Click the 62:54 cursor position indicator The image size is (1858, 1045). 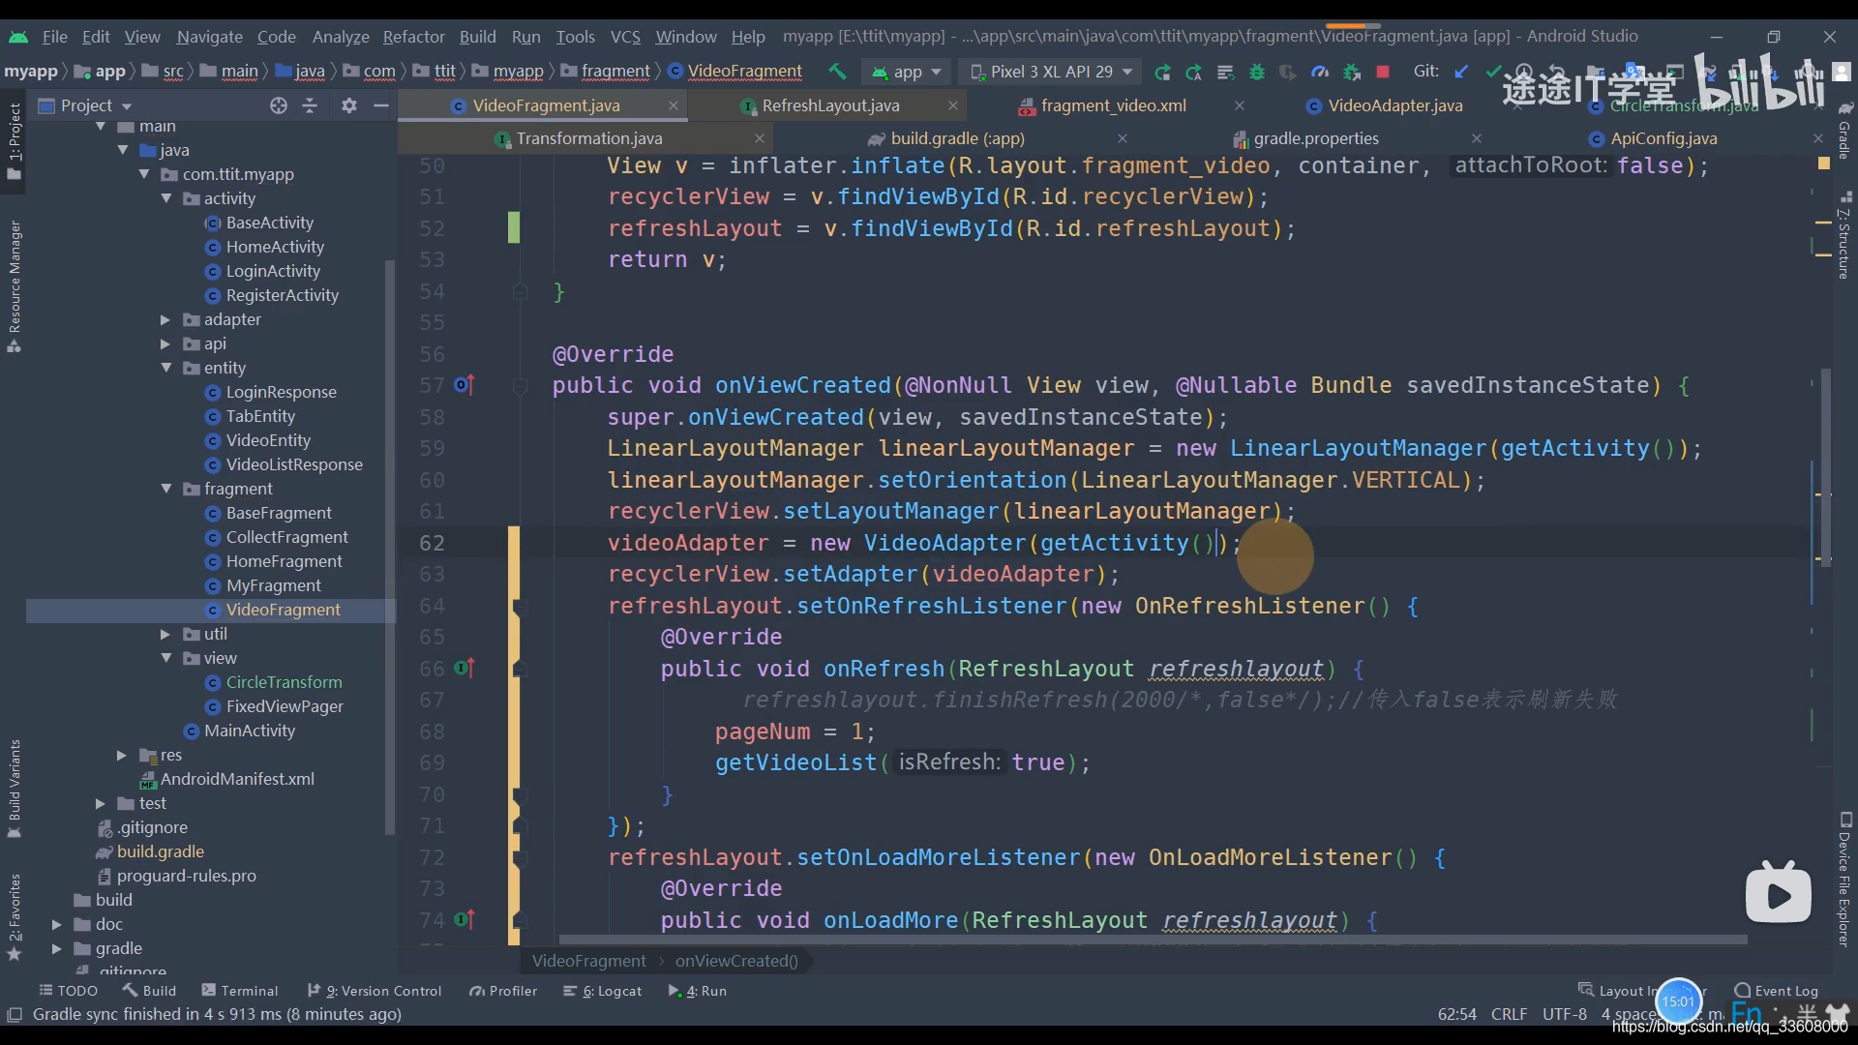pyautogui.click(x=1456, y=1014)
